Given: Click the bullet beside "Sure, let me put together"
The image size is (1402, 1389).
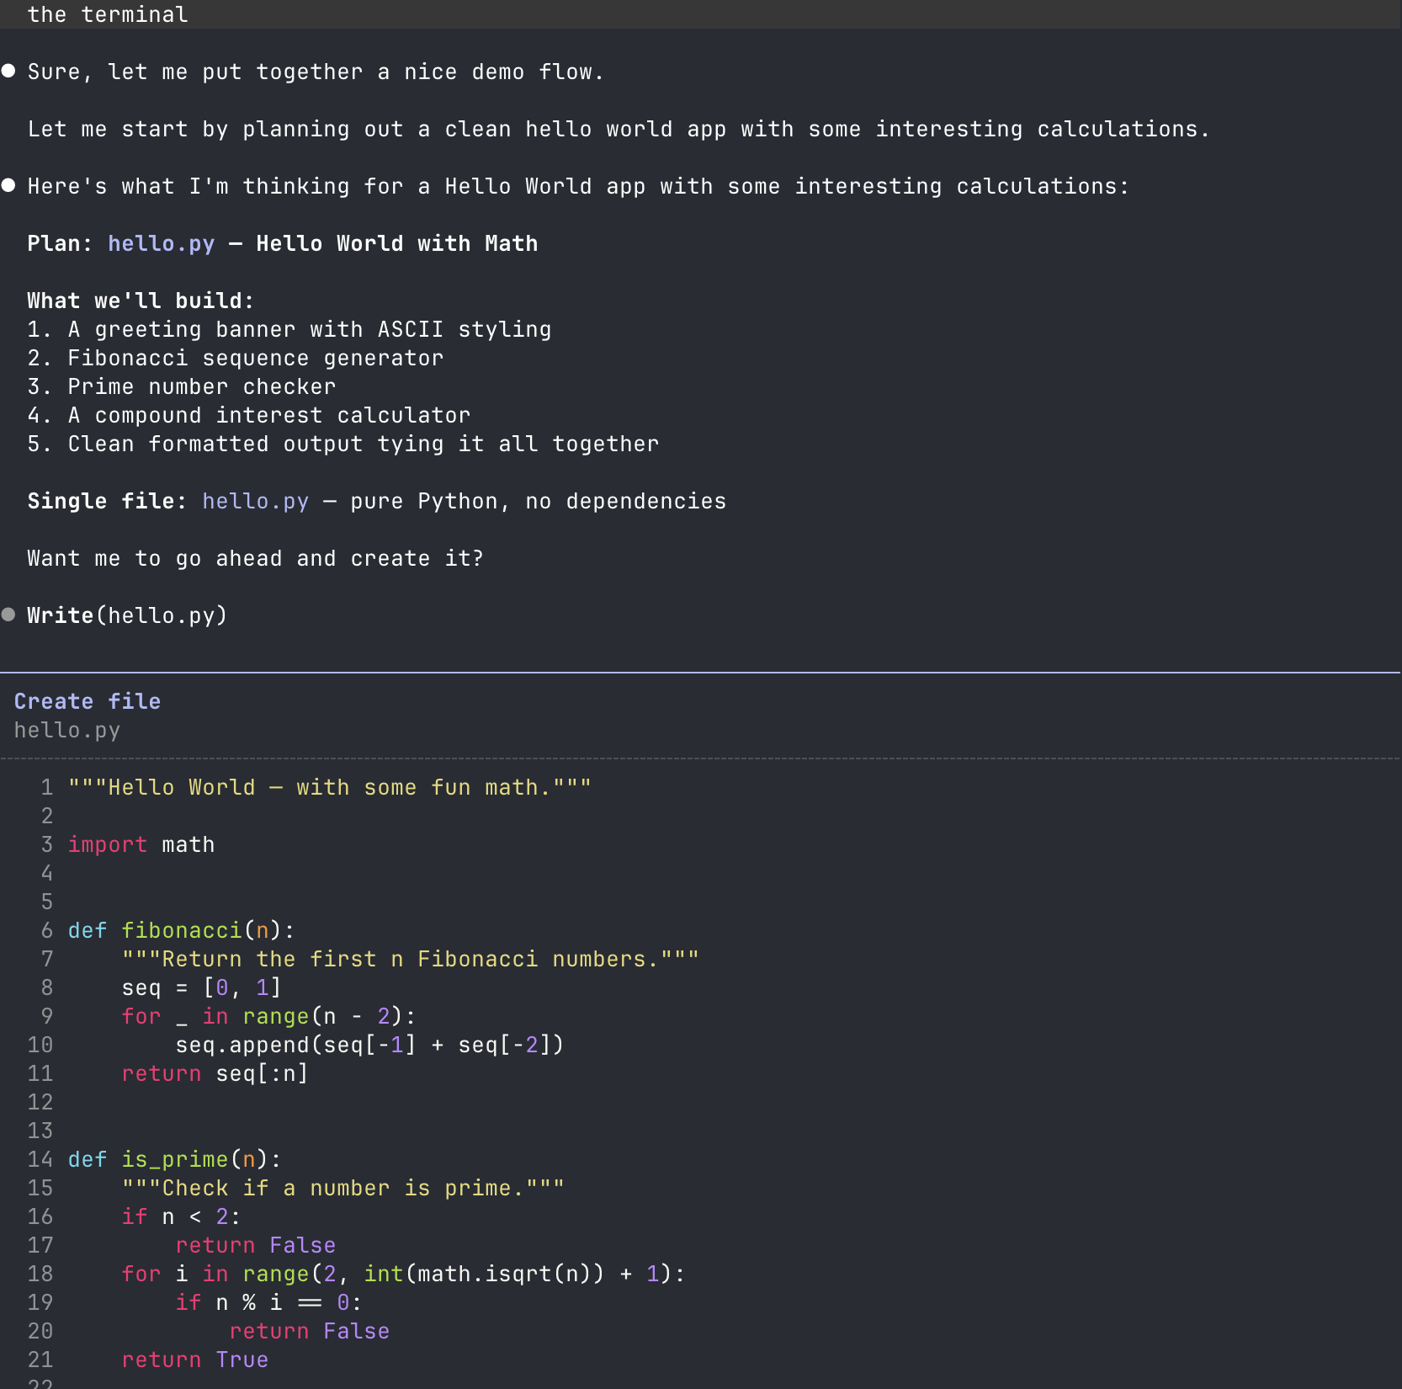Looking at the screenshot, I should tap(8, 72).
